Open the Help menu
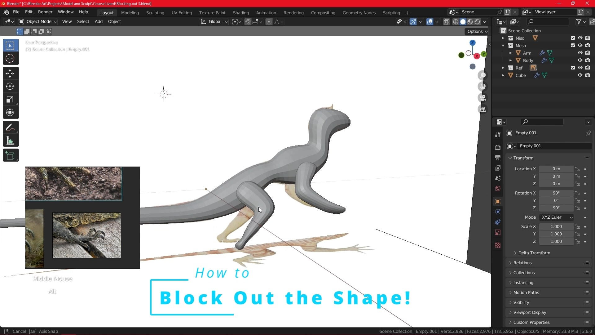This screenshot has height=335, width=595. (83, 12)
